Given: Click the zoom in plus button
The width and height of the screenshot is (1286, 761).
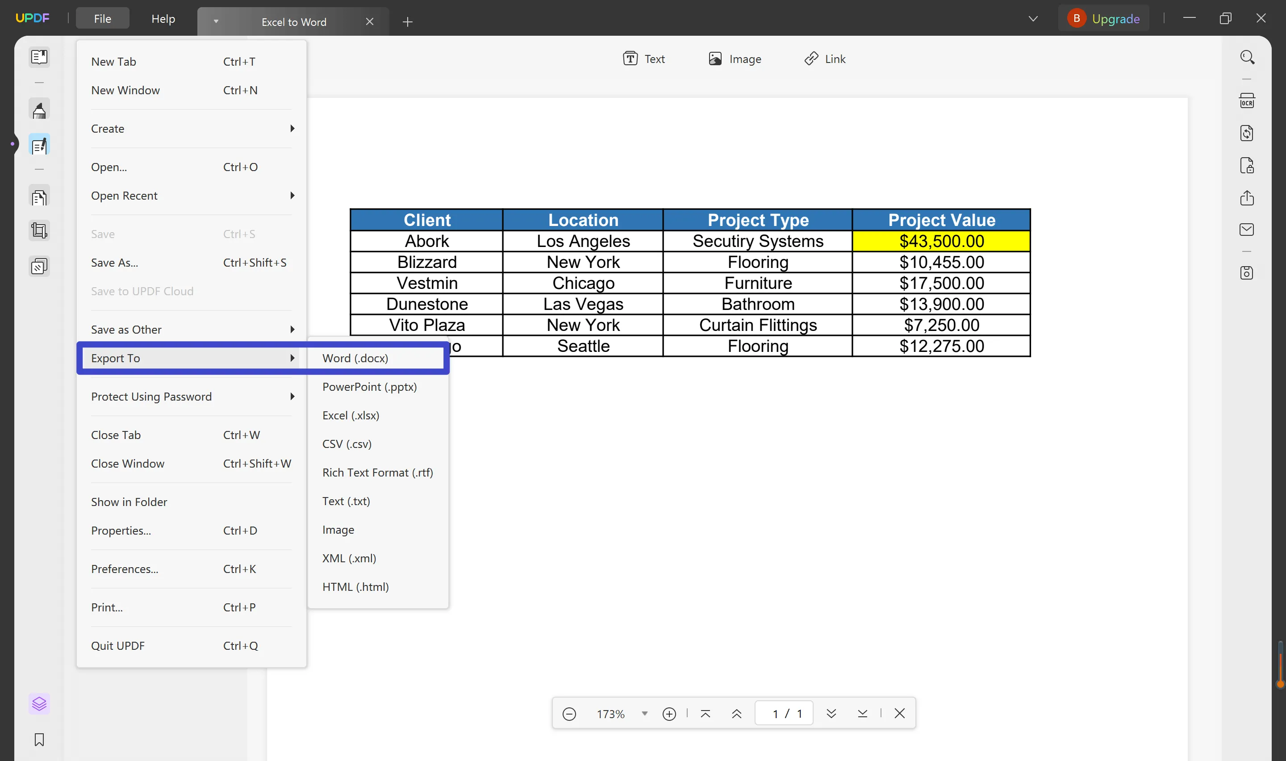Looking at the screenshot, I should [x=669, y=714].
